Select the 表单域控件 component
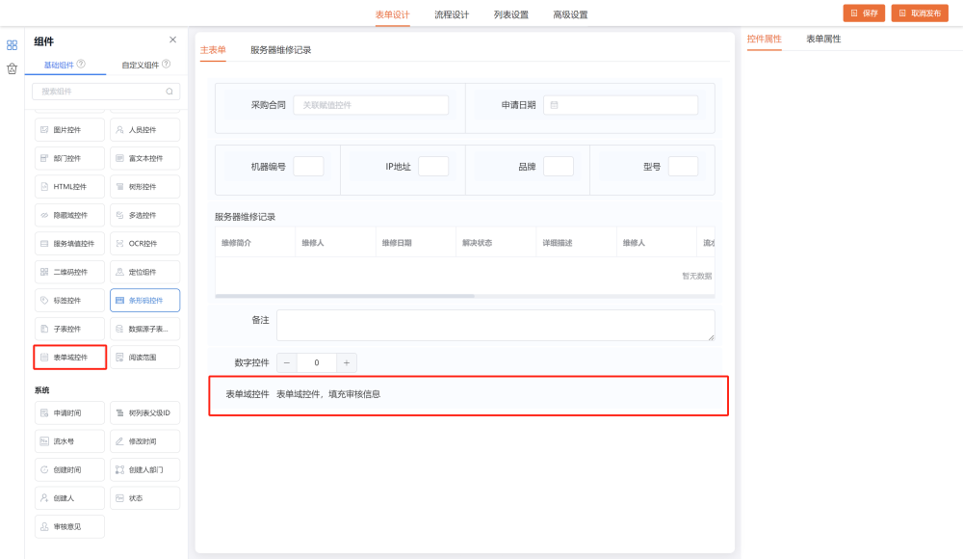Viewport: 963px width, 559px height. [x=69, y=358]
